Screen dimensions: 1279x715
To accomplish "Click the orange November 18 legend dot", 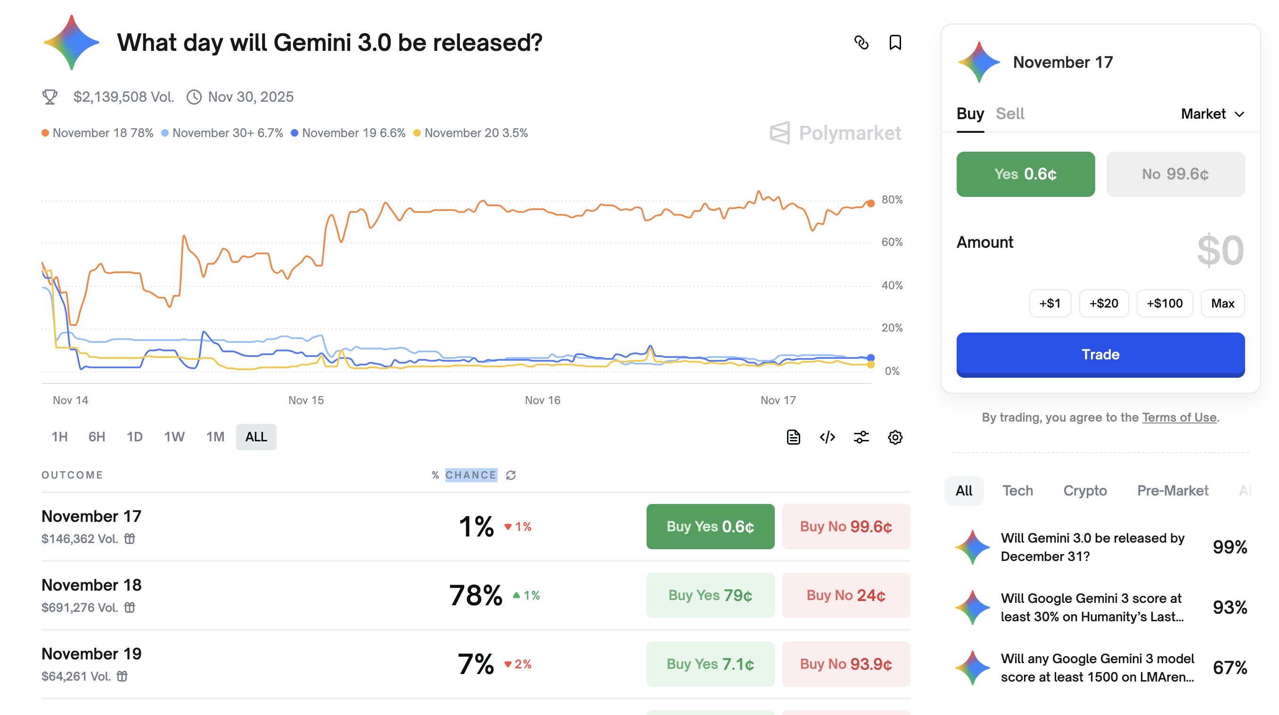I will point(45,133).
